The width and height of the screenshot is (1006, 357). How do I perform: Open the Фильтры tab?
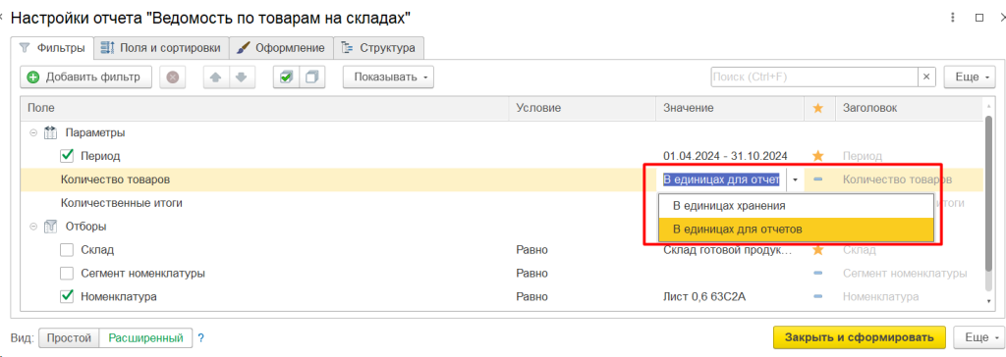pos(53,47)
